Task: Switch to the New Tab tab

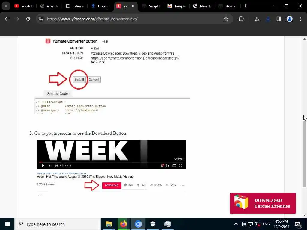Action: point(202,6)
